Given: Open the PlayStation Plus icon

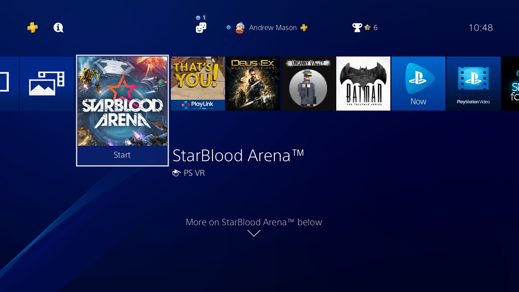Looking at the screenshot, I should coord(33,27).
